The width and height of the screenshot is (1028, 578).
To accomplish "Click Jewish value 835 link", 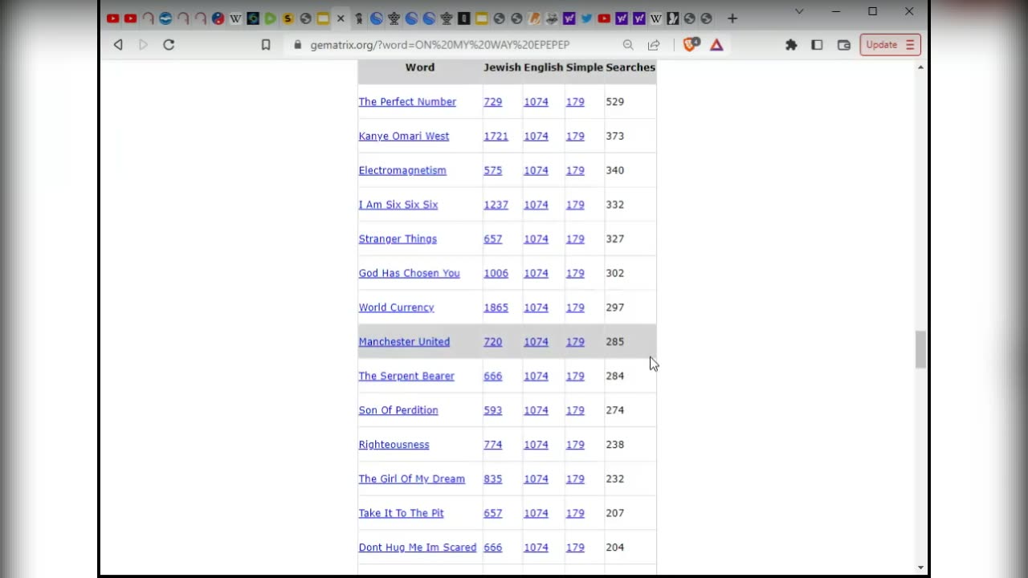I will pos(493,478).
